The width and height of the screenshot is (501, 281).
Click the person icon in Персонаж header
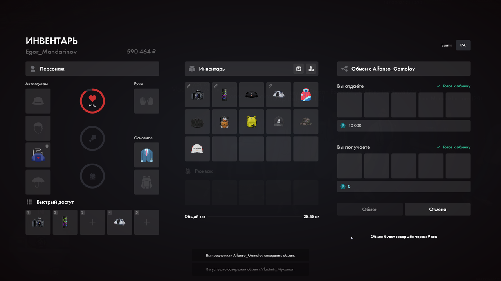pyautogui.click(x=33, y=69)
